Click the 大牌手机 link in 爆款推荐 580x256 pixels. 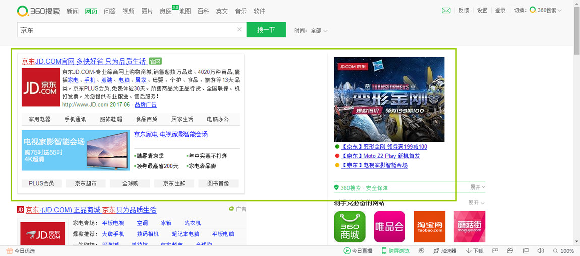(x=113, y=234)
